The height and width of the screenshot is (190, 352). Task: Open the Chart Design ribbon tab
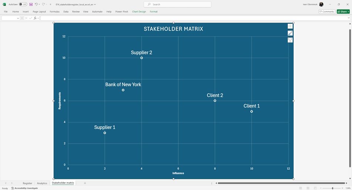point(139,12)
